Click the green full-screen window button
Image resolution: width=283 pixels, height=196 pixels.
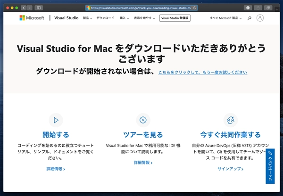pyautogui.click(x=17, y=8)
